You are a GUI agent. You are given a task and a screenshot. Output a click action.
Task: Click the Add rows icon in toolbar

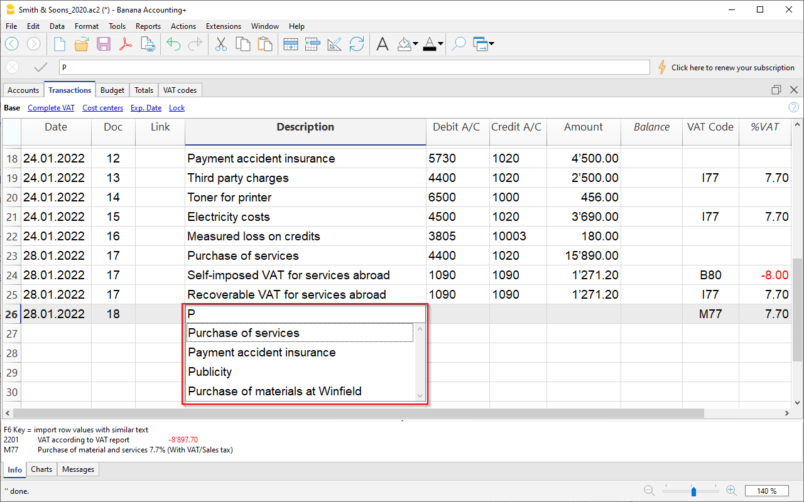click(291, 44)
